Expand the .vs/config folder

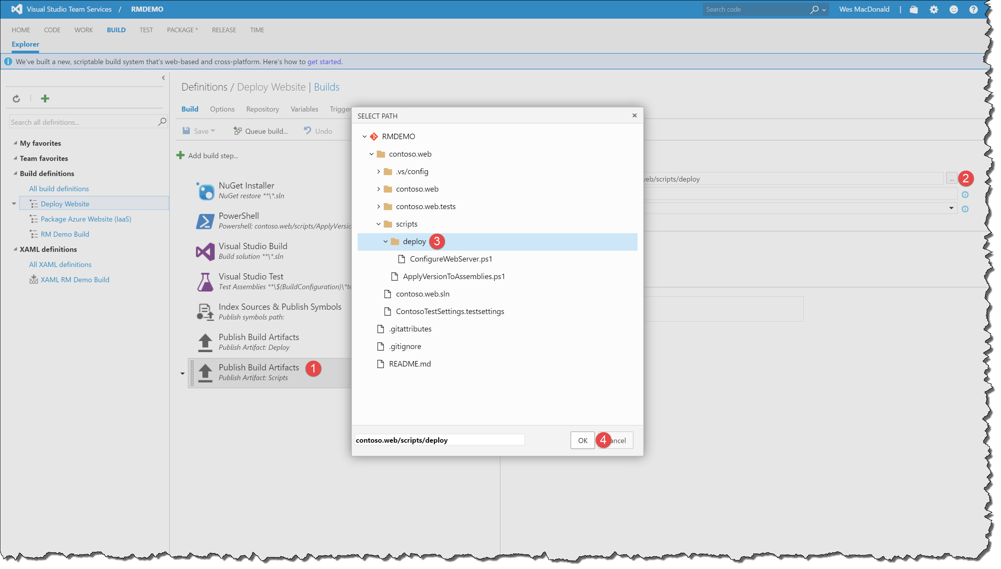[x=378, y=171]
